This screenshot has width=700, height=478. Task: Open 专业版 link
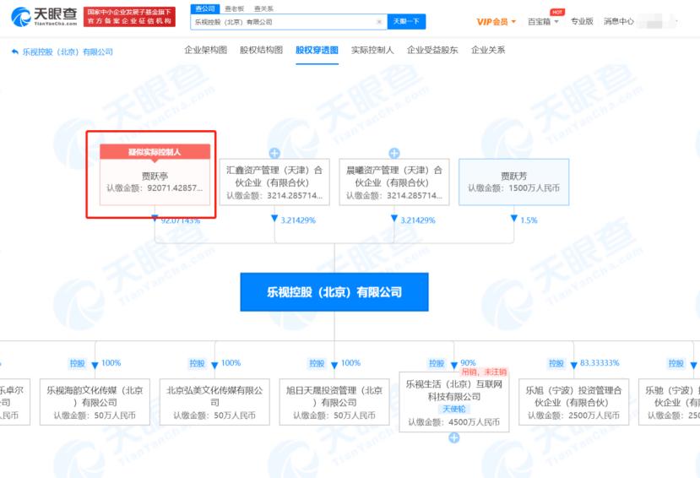coord(582,21)
